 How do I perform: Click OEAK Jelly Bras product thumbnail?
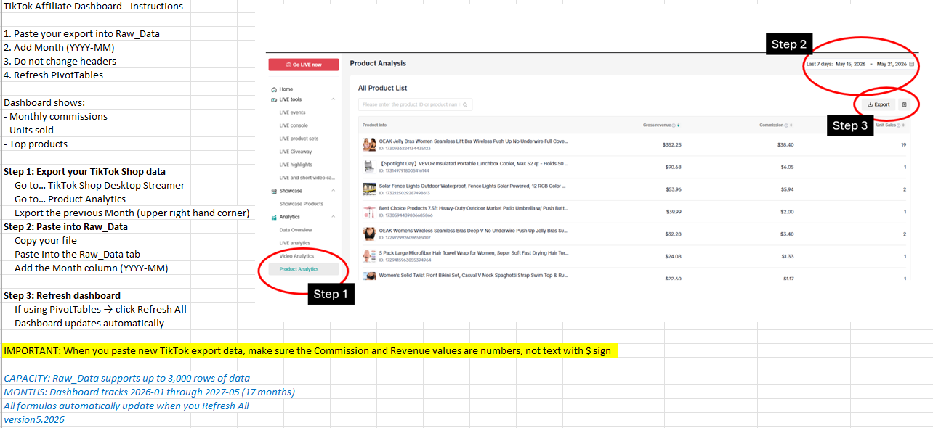(x=369, y=144)
